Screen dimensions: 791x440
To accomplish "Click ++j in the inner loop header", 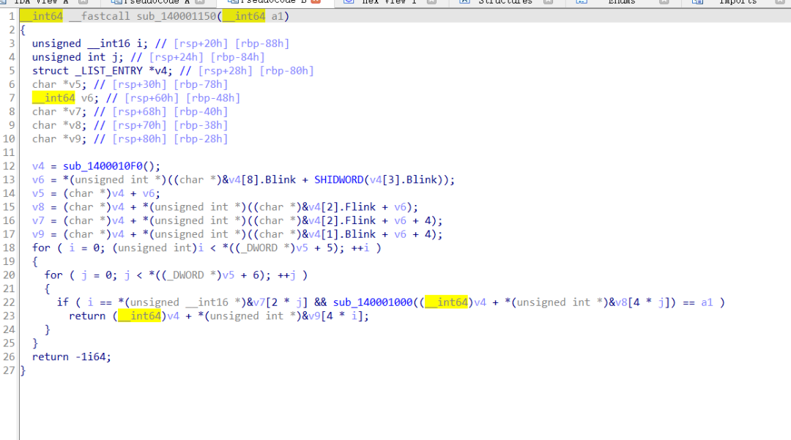I will [286, 275].
